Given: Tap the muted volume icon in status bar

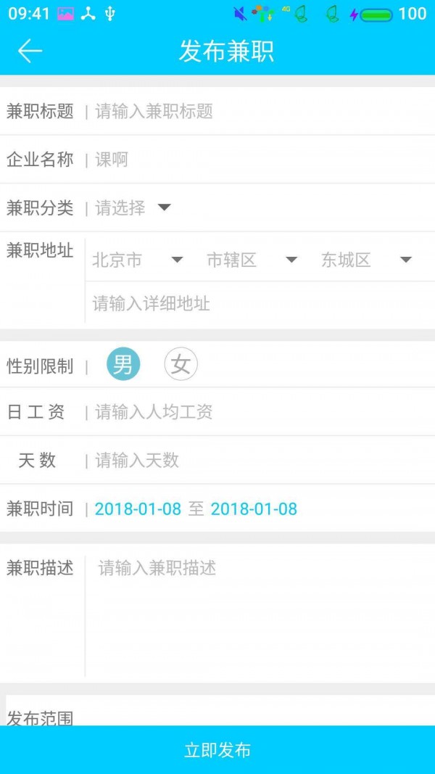Looking at the screenshot, I should point(239,12).
